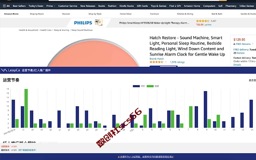The width and height of the screenshot is (256, 160).
Task: Select Discover in sub-navigation
Action: click(66, 14)
